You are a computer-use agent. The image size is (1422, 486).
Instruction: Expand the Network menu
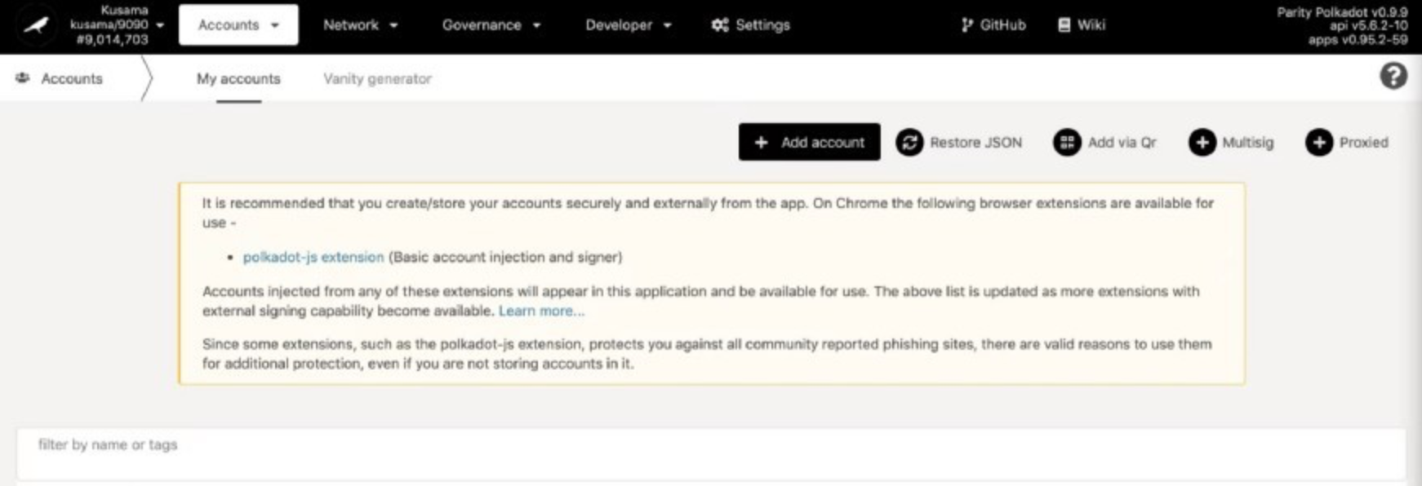(360, 25)
